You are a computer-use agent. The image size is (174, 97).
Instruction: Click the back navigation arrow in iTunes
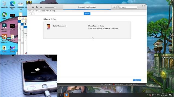(x=30, y=14)
